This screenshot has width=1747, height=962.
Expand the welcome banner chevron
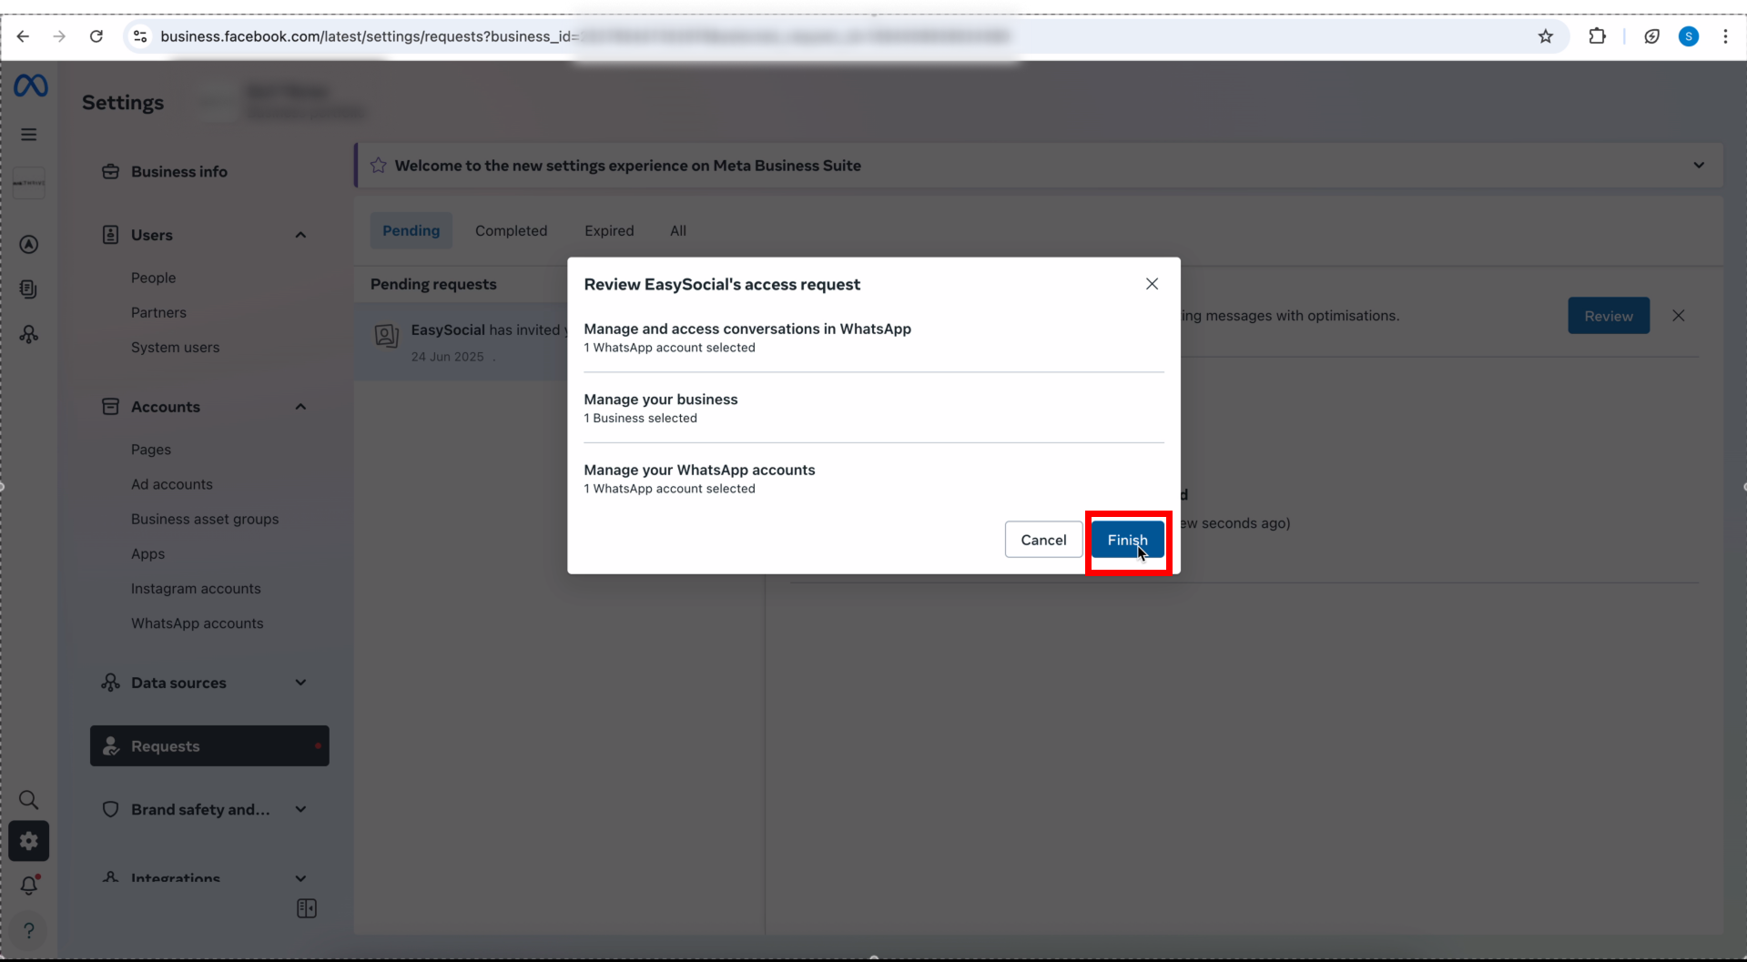click(x=1699, y=166)
